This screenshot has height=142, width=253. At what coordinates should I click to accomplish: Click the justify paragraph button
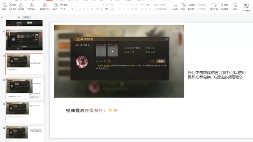tap(132, 9)
